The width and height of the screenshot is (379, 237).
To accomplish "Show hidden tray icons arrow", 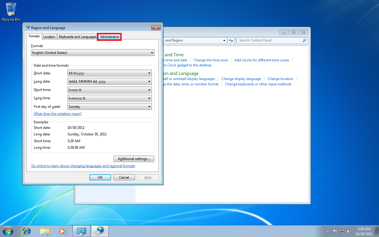I will (x=327, y=231).
